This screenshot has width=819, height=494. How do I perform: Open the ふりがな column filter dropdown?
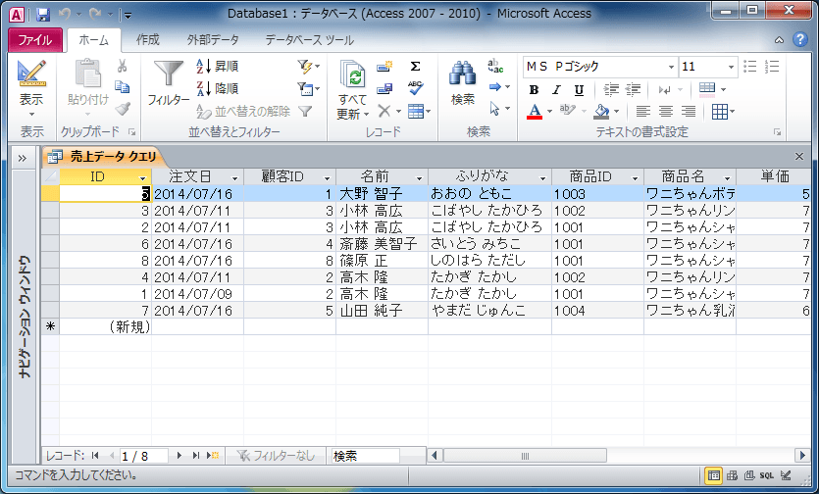[x=542, y=178]
